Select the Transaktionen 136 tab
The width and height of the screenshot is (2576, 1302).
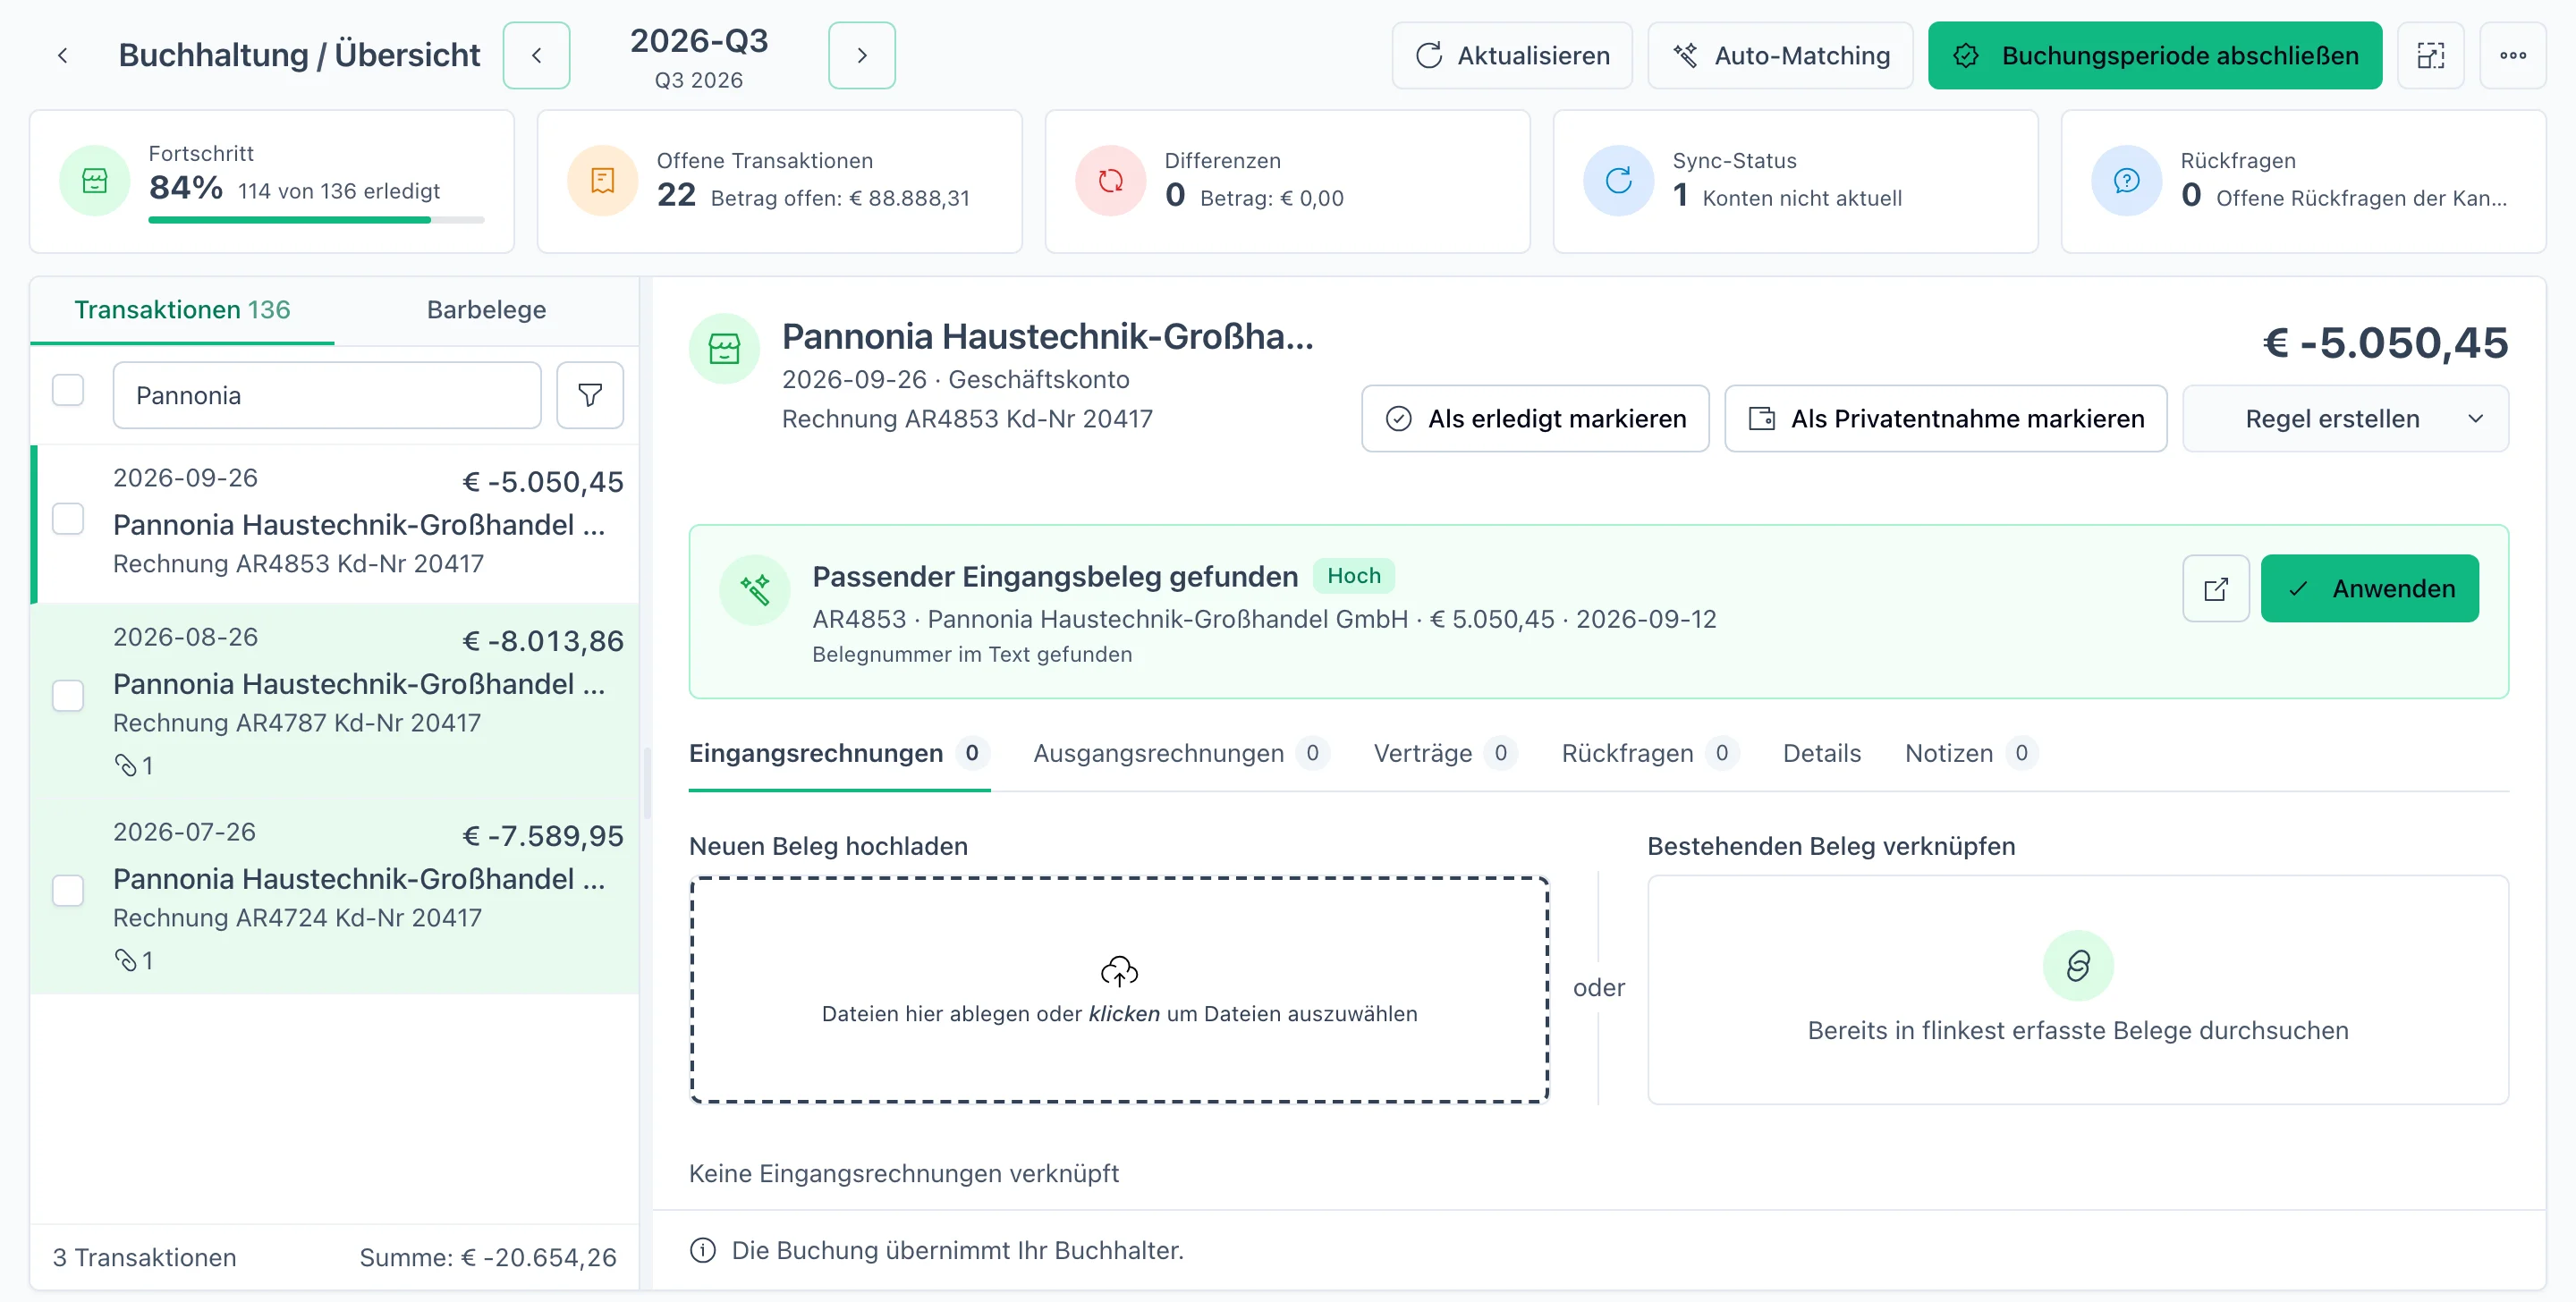tap(182, 310)
